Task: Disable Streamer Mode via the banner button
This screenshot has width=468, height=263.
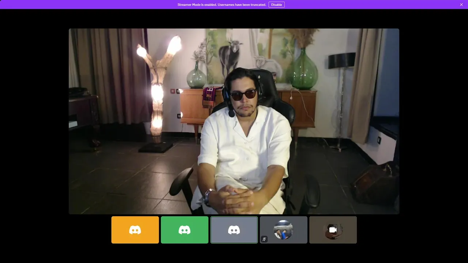Action: [276, 5]
